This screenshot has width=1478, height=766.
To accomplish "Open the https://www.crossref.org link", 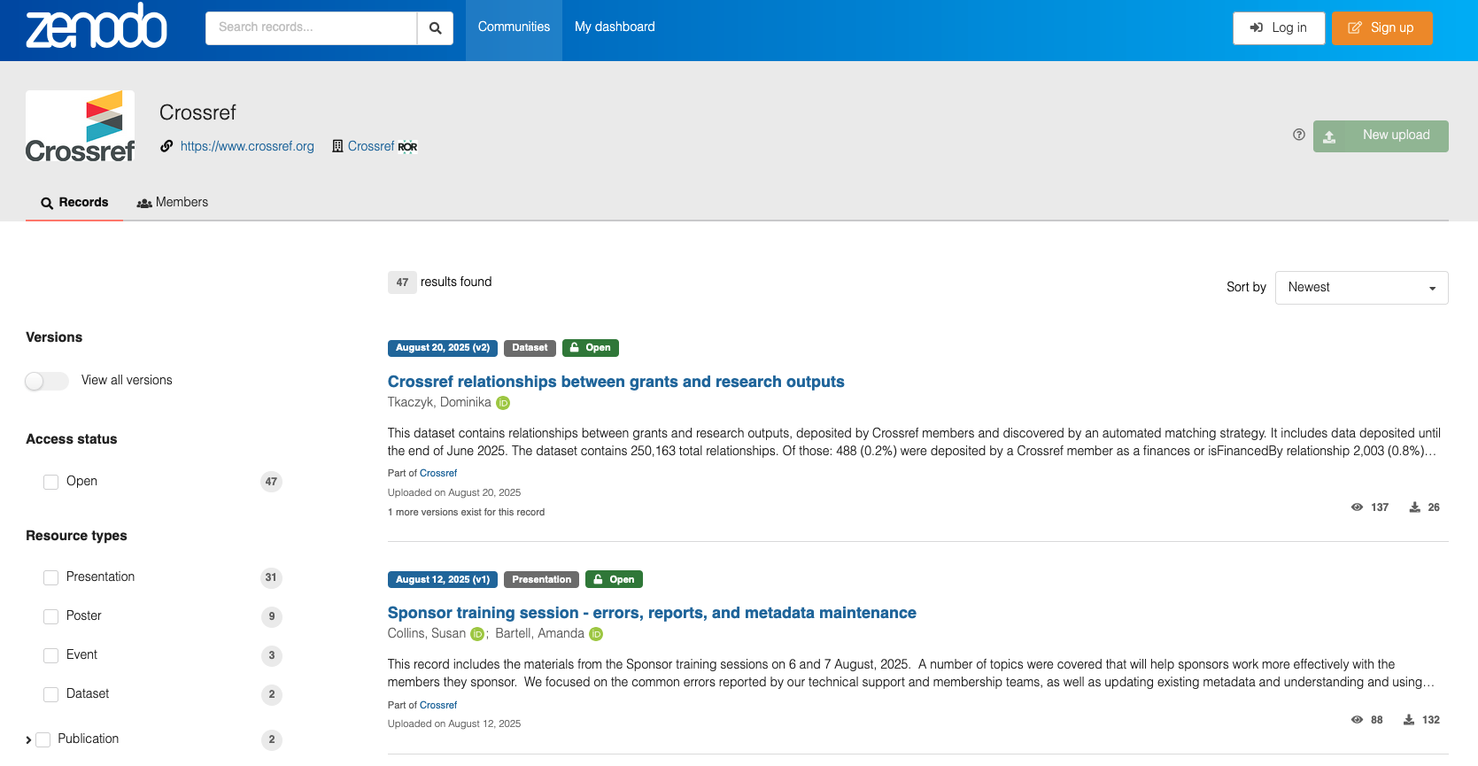I will pyautogui.click(x=247, y=147).
